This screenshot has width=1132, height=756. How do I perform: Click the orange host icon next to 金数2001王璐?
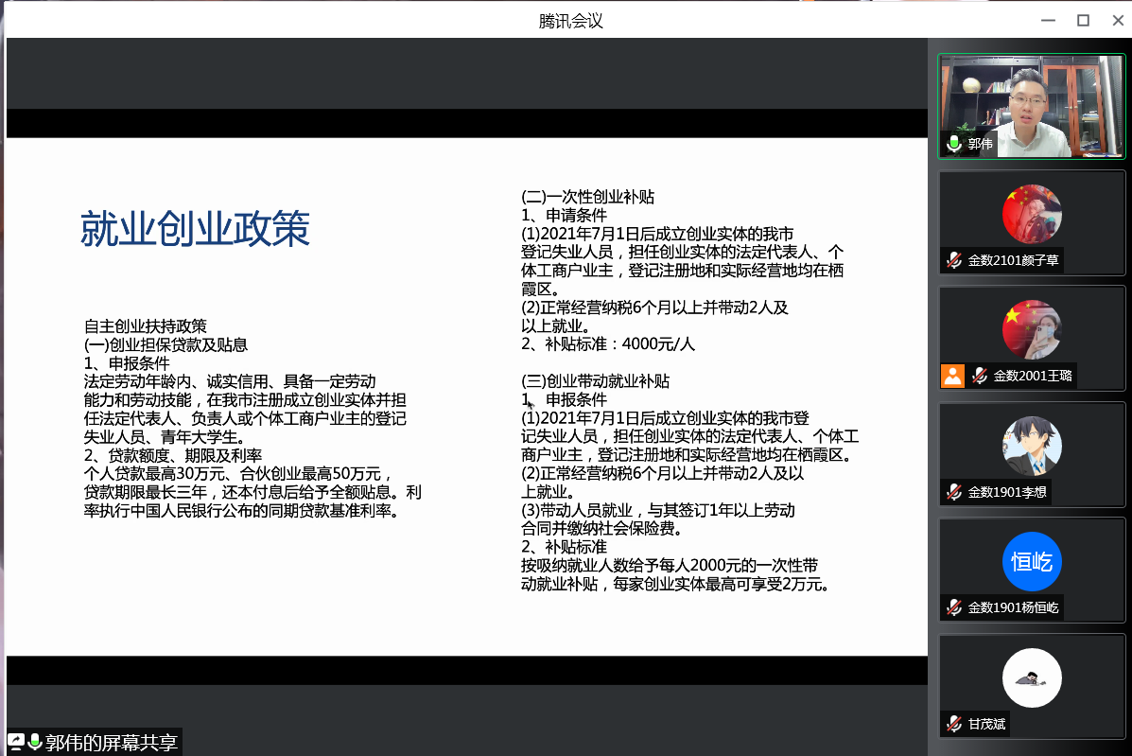[x=952, y=376]
